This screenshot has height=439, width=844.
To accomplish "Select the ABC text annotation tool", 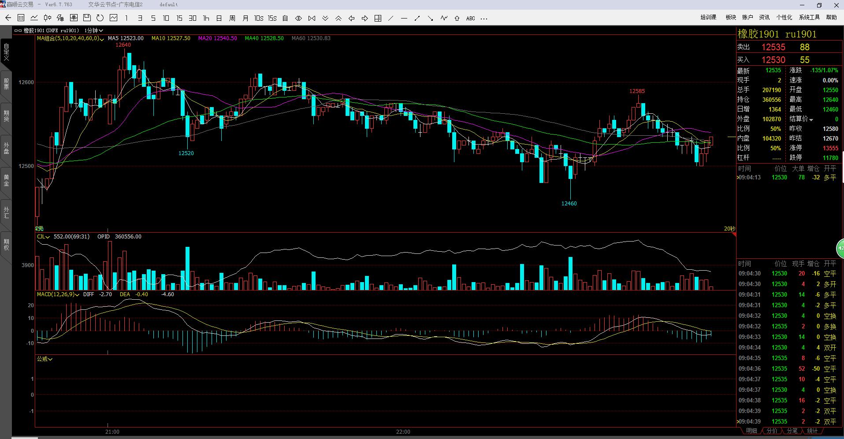I will pyautogui.click(x=470, y=18).
